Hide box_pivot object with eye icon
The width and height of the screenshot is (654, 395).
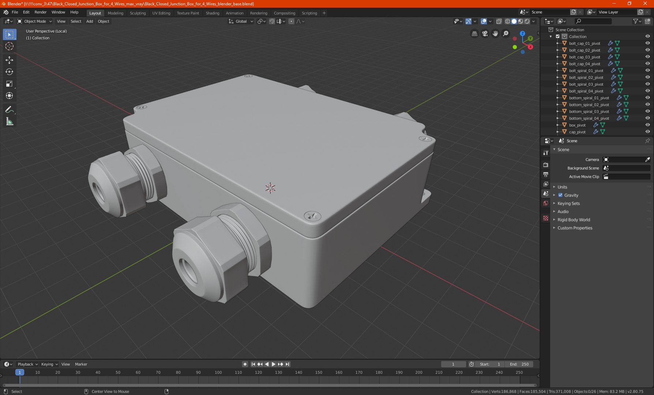(647, 125)
